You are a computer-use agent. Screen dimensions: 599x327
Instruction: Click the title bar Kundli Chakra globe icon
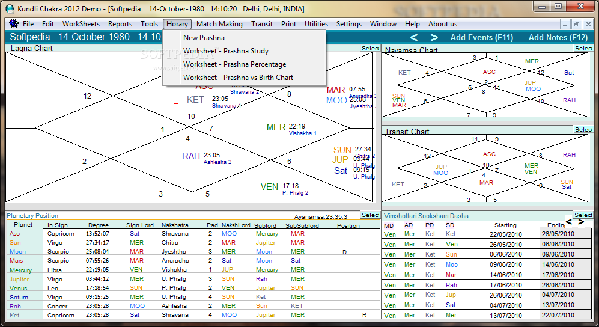click(10, 8)
